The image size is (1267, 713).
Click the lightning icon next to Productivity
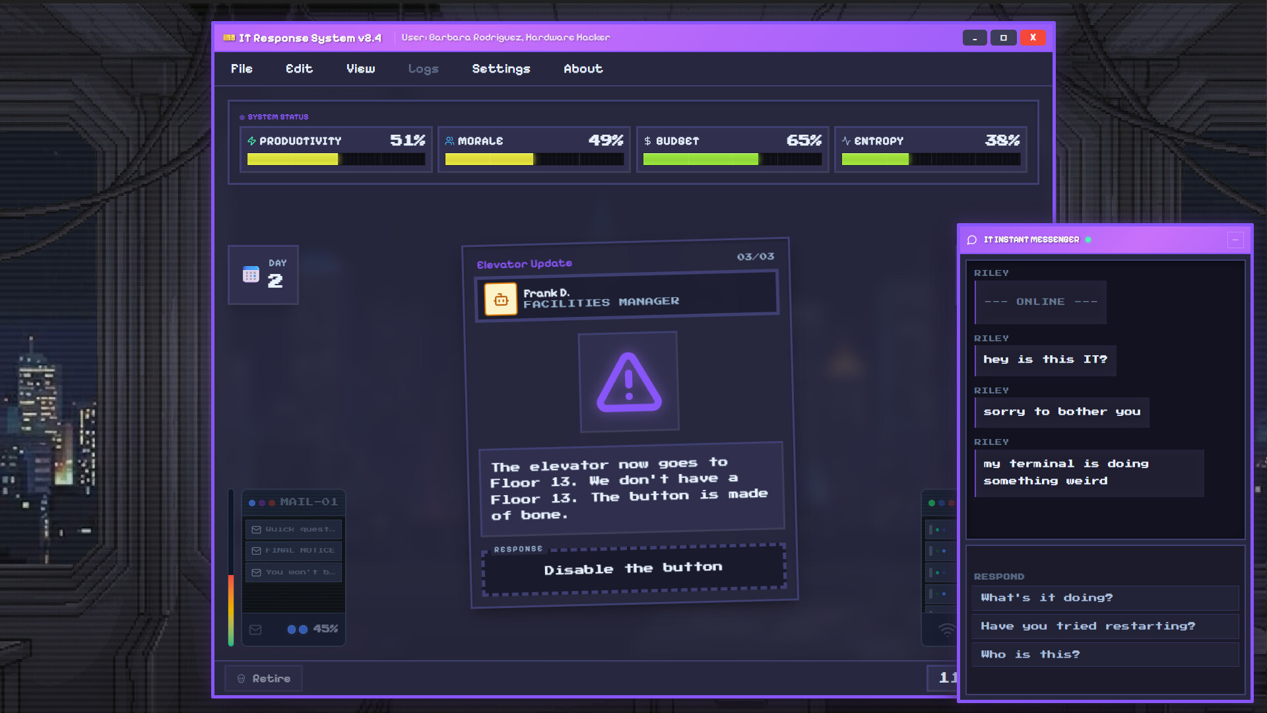click(251, 140)
